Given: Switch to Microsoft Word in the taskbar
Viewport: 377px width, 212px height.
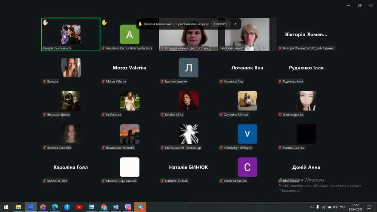Looking at the screenshot, I should [x=116, y=207].
